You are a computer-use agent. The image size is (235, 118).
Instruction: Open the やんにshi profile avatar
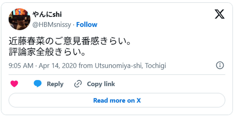click(19, 19)
